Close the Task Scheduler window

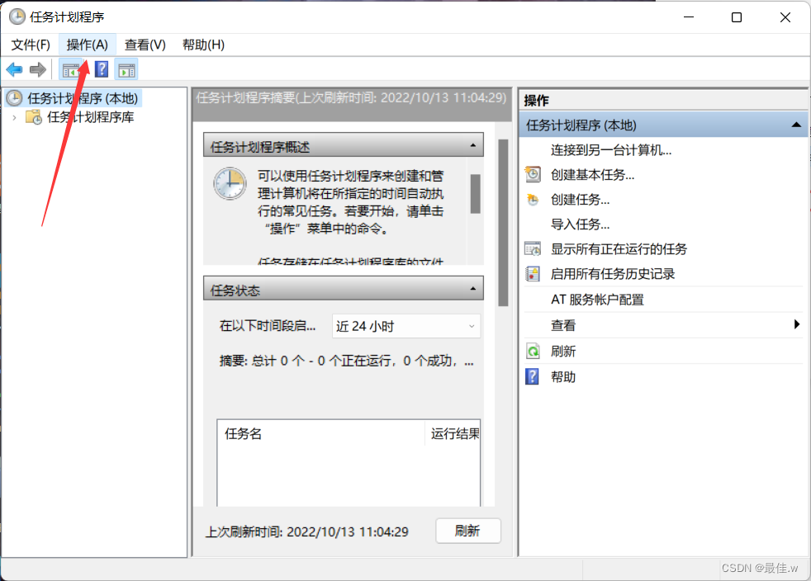click(x=785, y=17)
